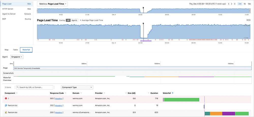Click venmo.s3.amazona... domain cell

pyautogui.click(x=82, y=112)
